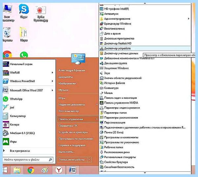Open Этот компьютер desktop icon
198x177 pixels.
click(8, 13)
